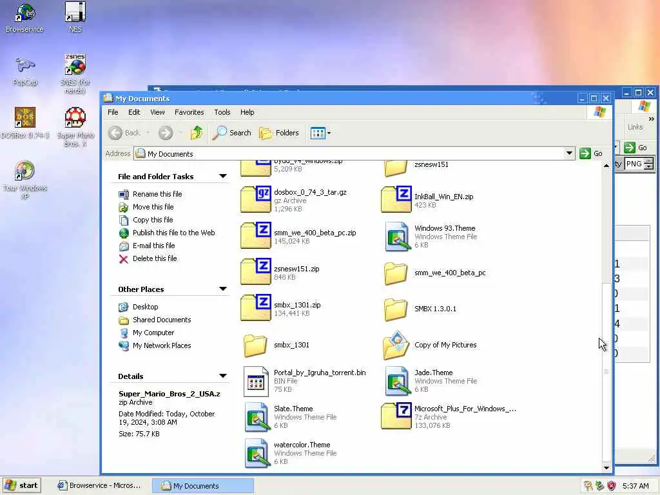Select Windows 93.Theme file icon

(397, 236)
